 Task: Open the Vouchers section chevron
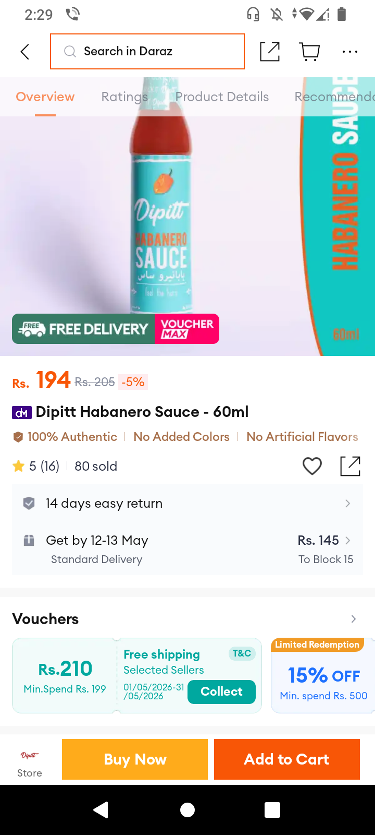point(354,619)
